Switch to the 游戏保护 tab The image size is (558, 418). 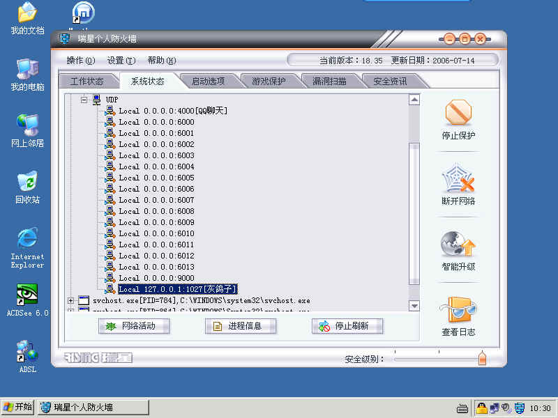pyautogui.click(x=269, y=81)
